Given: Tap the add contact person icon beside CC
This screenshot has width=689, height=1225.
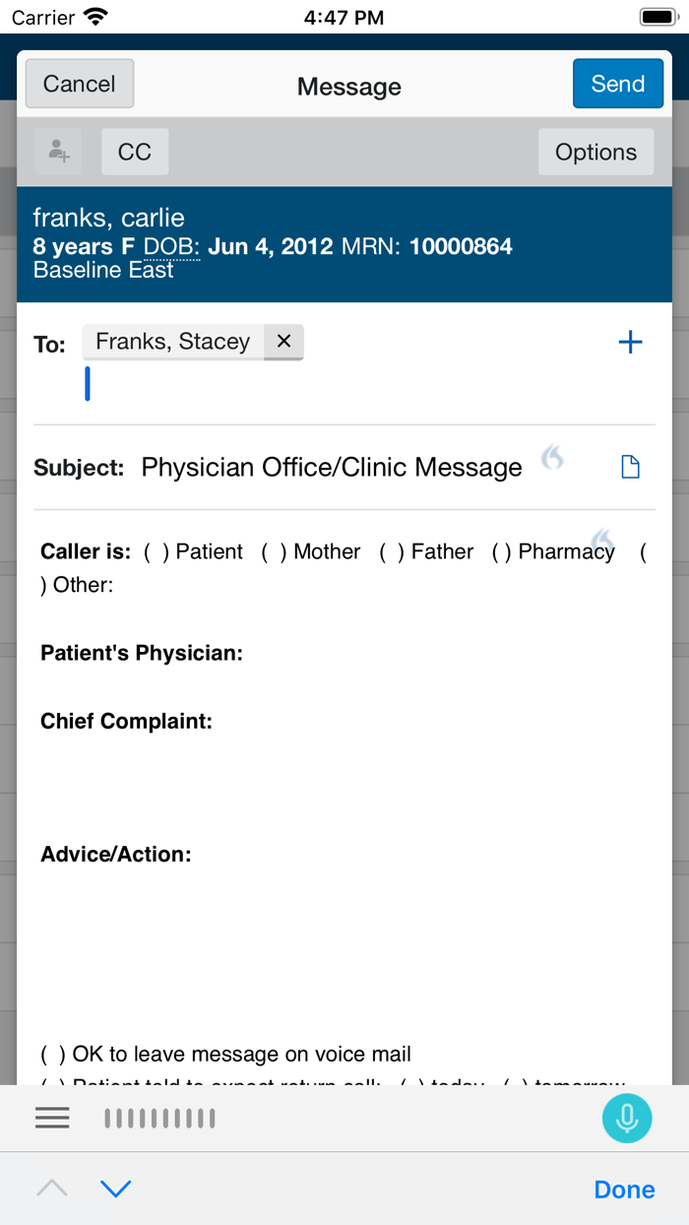Looking at the screenshot, I should [x=58, y=152].
